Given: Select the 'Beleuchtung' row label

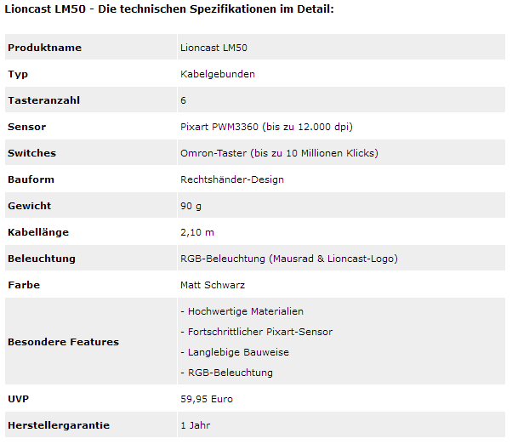Looking at the screenshot, I should point(42,259).
